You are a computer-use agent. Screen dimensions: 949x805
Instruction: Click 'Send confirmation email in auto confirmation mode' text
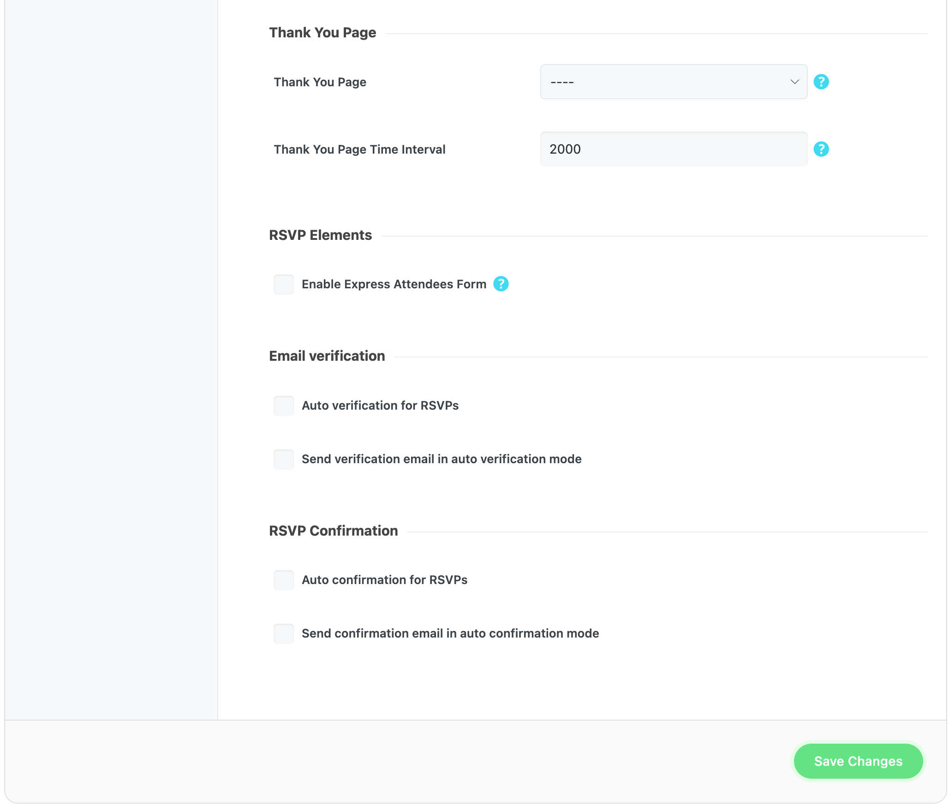pos(450,633)
